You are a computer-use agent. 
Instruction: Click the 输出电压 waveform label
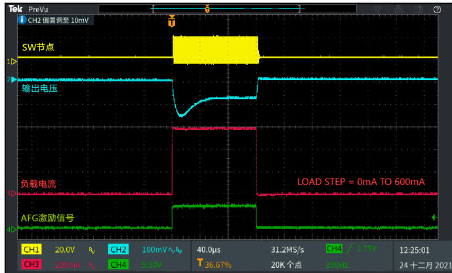pos(40,88)
